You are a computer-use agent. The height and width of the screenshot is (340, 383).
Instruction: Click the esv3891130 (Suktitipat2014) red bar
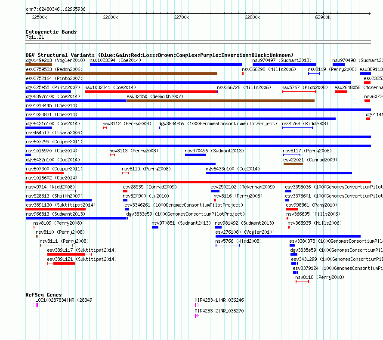coord(56,209)
